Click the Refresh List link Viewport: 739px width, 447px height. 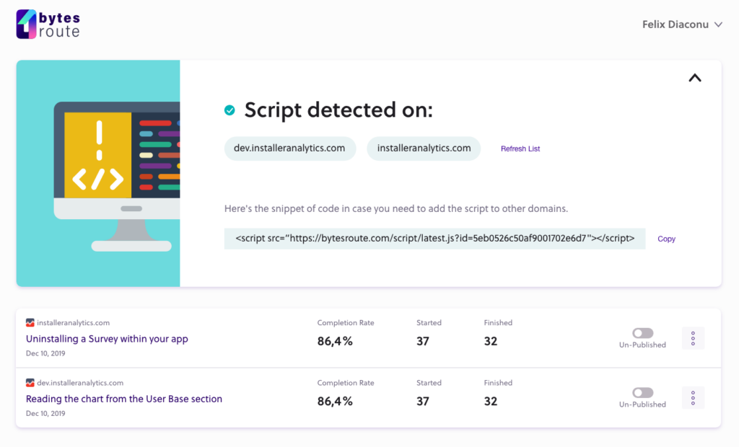(x=520, y=149)
